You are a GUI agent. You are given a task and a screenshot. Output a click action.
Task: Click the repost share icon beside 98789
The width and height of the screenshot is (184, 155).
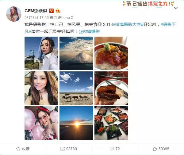tap(63, 149)
